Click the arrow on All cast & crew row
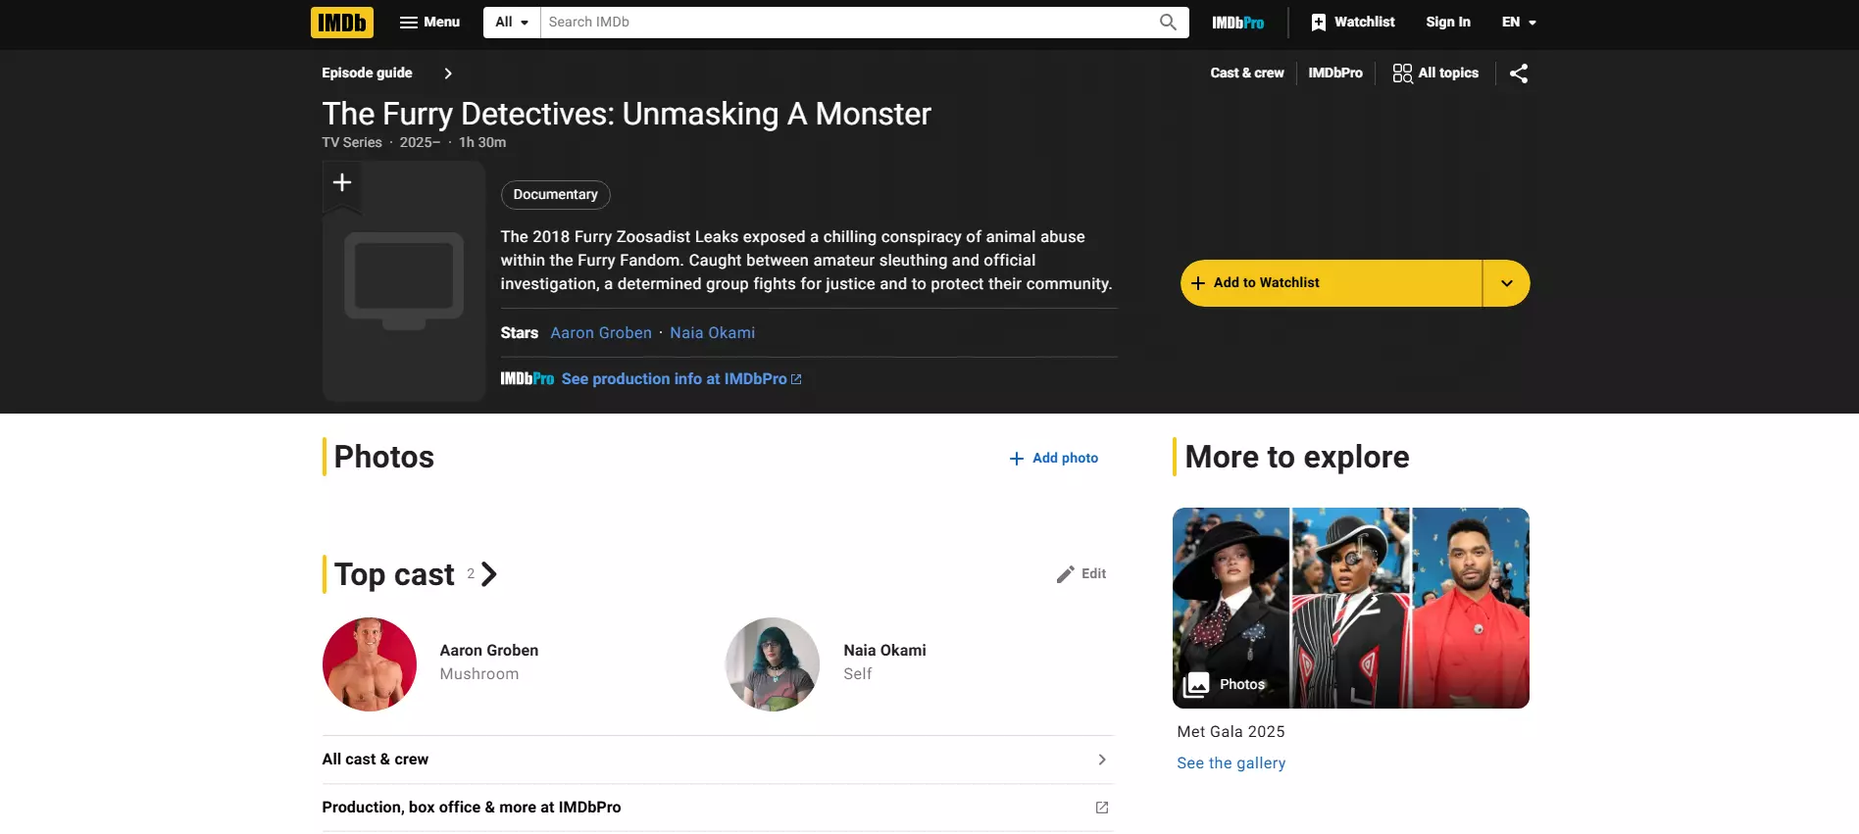1859x834 pixels. [1102, 760]
